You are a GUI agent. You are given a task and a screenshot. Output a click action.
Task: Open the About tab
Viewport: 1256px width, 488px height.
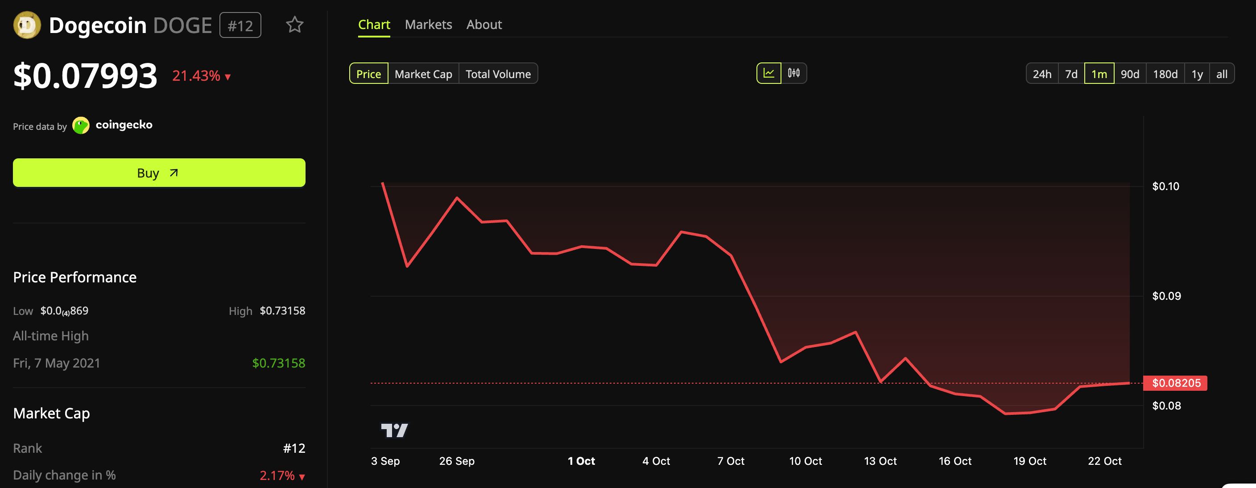click(x=483, y=25)
